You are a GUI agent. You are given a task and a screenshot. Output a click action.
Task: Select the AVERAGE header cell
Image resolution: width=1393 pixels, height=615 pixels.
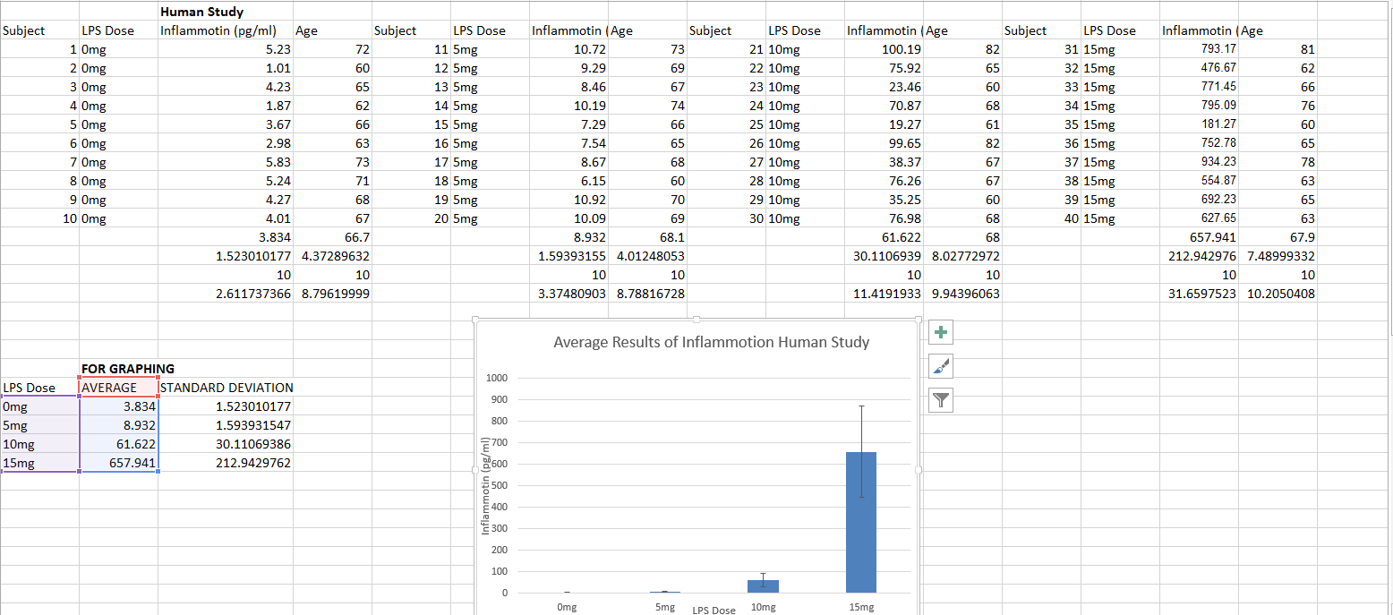(x=109, y=388)
